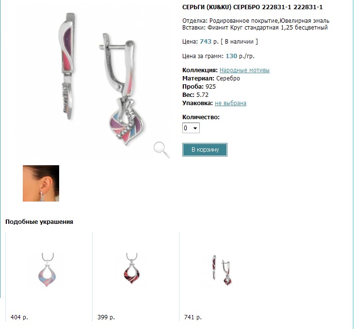This screenshot has width=354, height=329.
Task: View the ear model photo thumbnail
Action: coord(41,183)
